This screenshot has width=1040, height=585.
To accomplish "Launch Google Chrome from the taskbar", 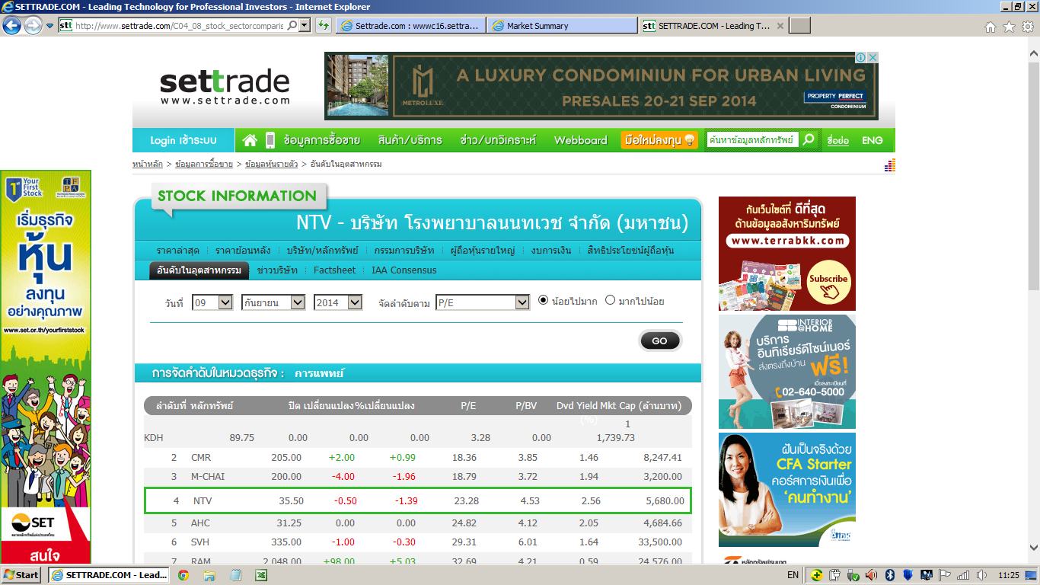I will (x=183, y=575).
